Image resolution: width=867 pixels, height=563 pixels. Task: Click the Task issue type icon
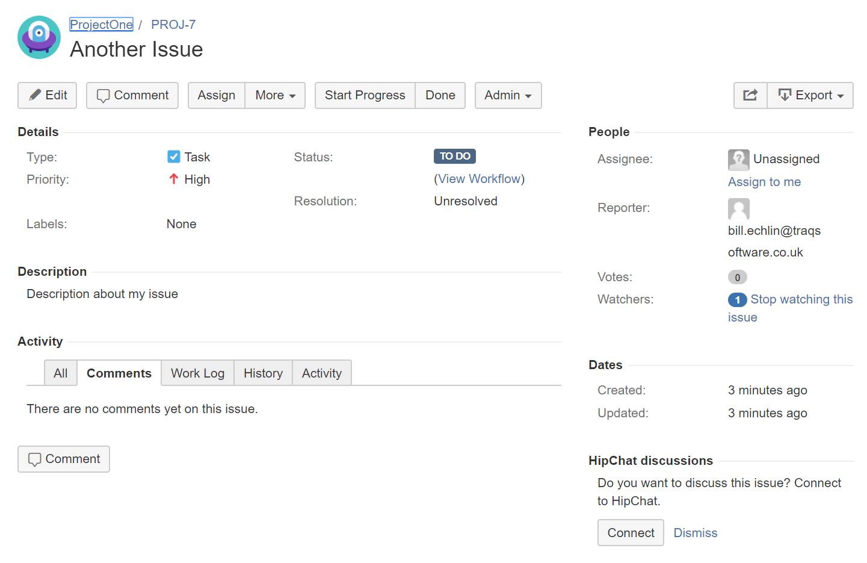point(173,157)
